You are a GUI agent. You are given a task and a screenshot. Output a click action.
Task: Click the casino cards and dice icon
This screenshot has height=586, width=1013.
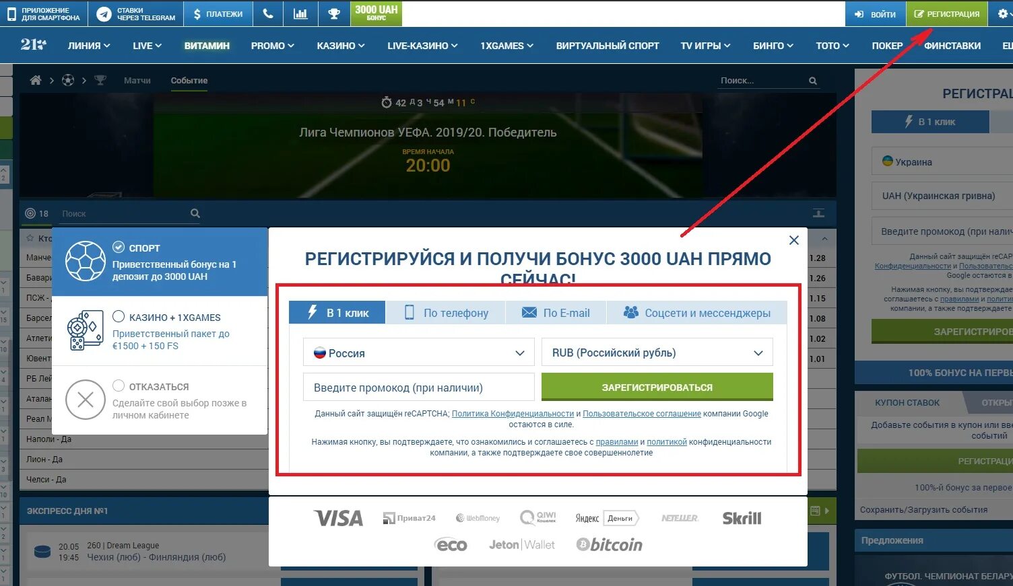[86, 330]
